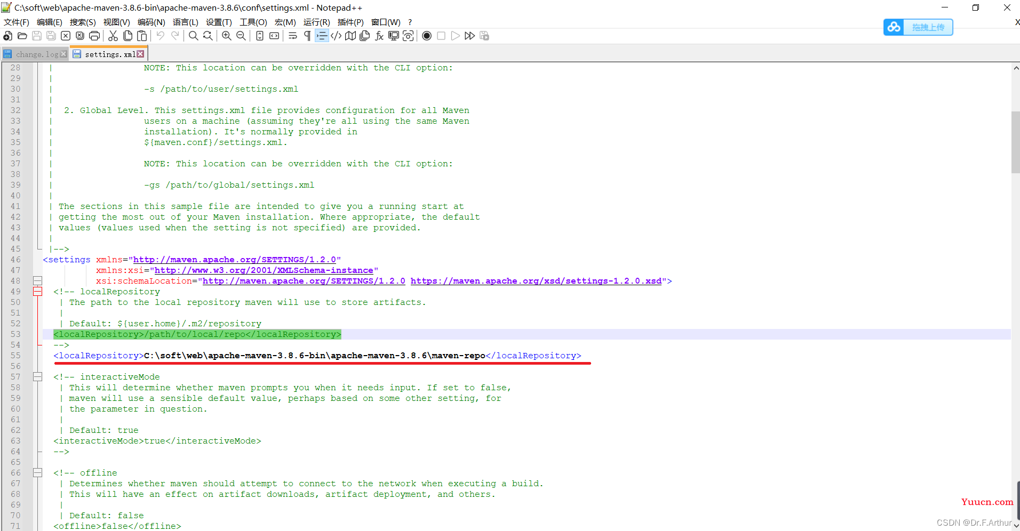Open the 运行(R) menu
Viewport: 1020px width, 531px height.
pyautogui.click(x=317, y=22)
